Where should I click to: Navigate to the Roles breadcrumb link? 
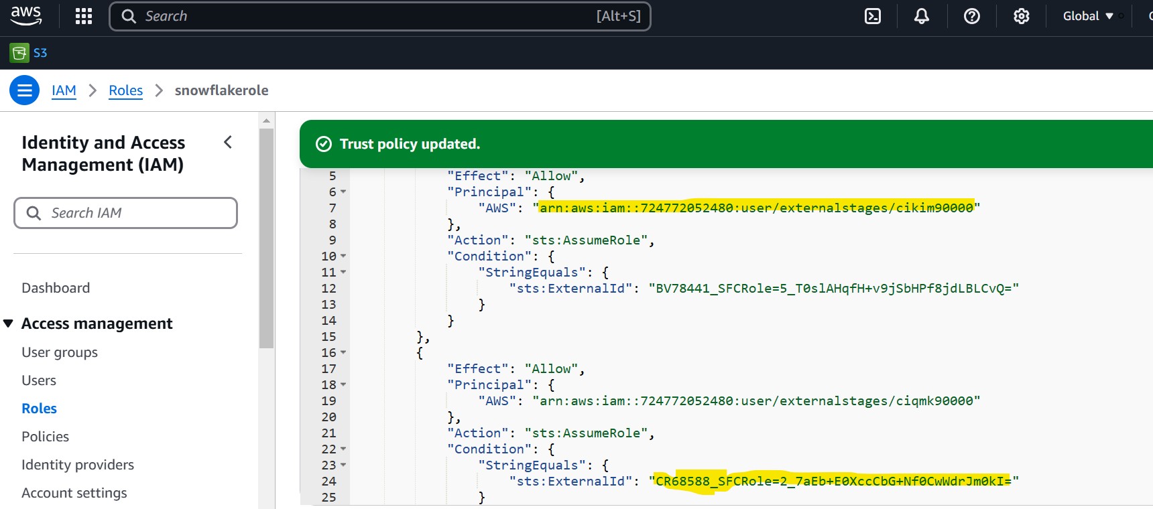point(125,90)
